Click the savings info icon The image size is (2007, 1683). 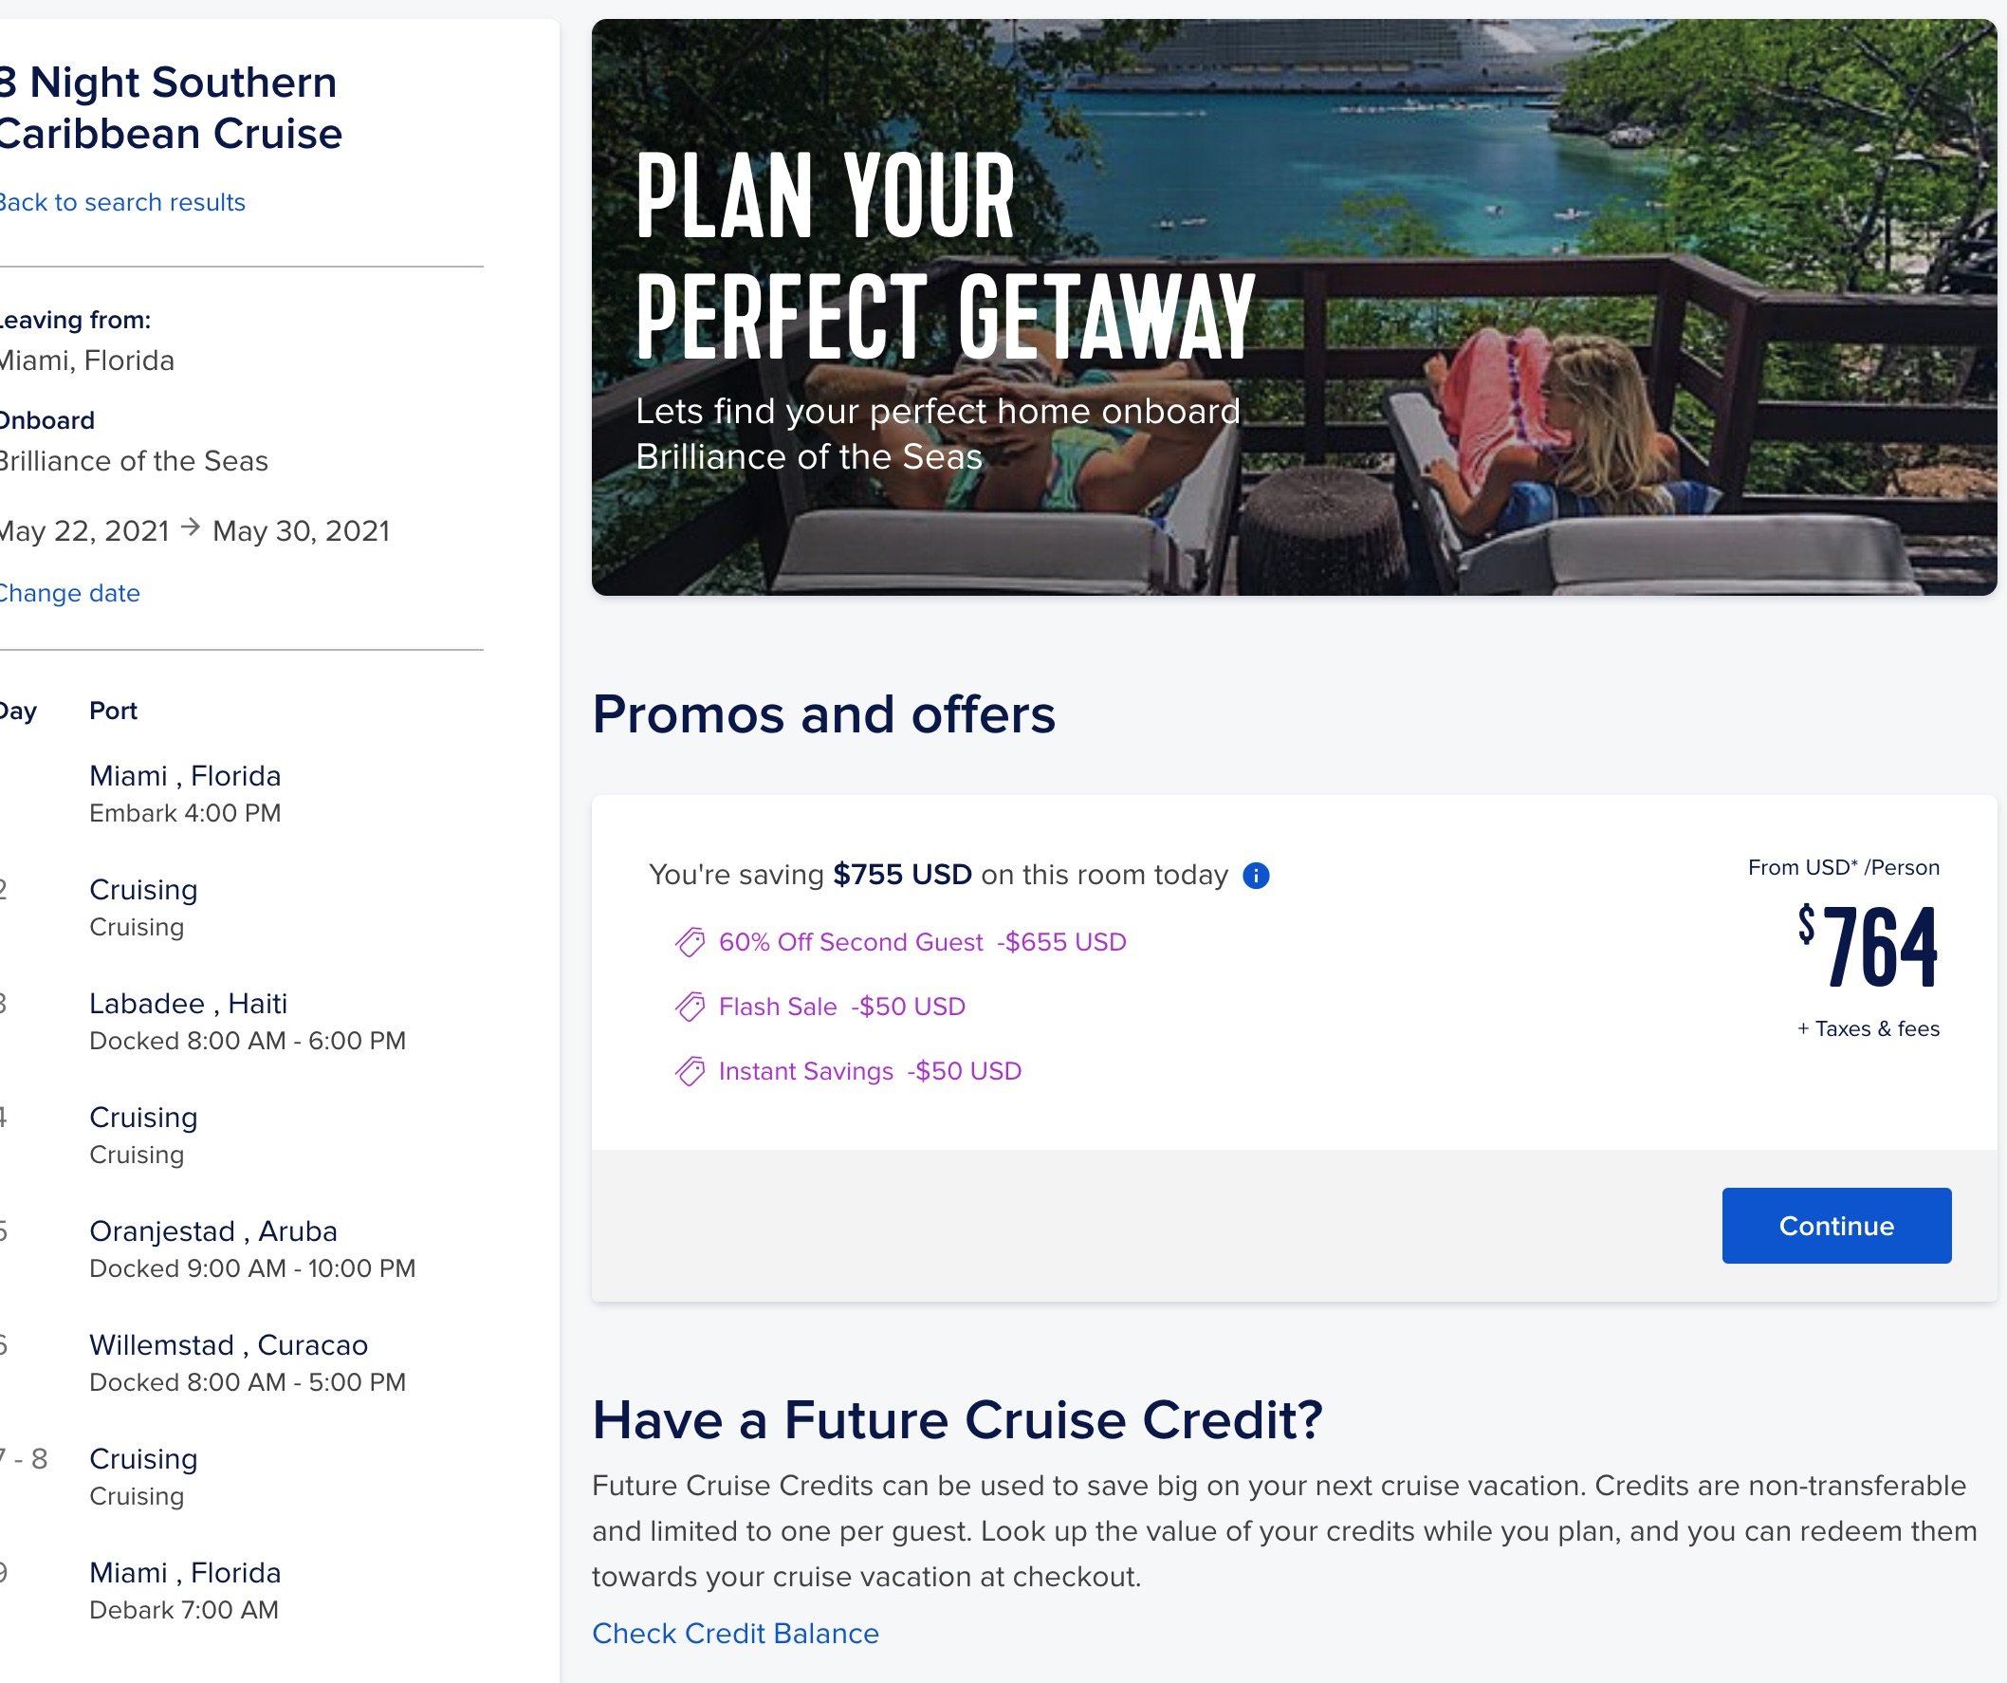(1255, 876)
